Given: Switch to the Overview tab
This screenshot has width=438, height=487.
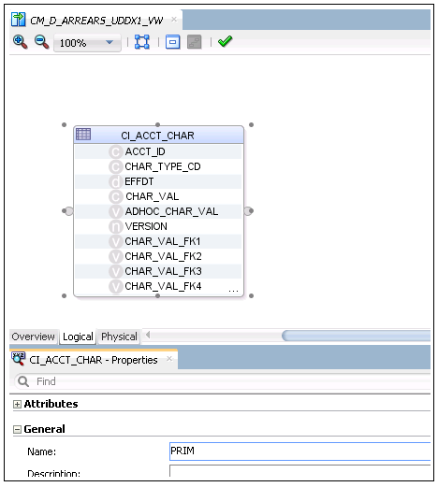Looking at the screenshot, I should pos(34,337).
